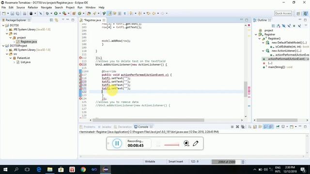Click the Save toolbar icon
Image resolution: width=310 pixels, height=174 pixels.
(x=12, y=14)
